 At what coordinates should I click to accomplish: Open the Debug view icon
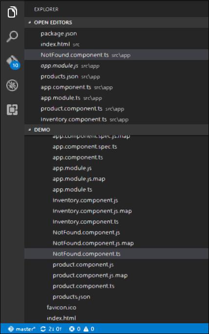(x=12, y=85)
